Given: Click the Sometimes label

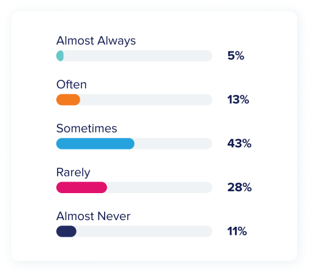Looking at the screenshot, I should coord(86,128).
